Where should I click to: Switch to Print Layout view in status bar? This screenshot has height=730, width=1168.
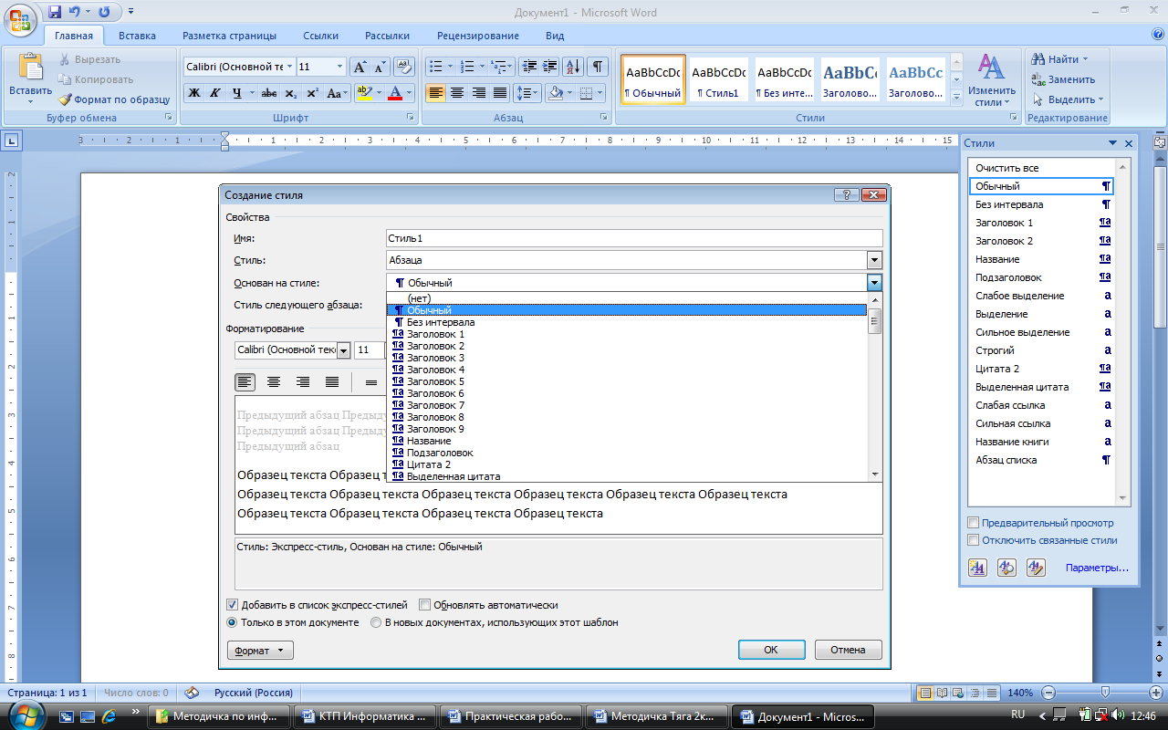(926, 693)
